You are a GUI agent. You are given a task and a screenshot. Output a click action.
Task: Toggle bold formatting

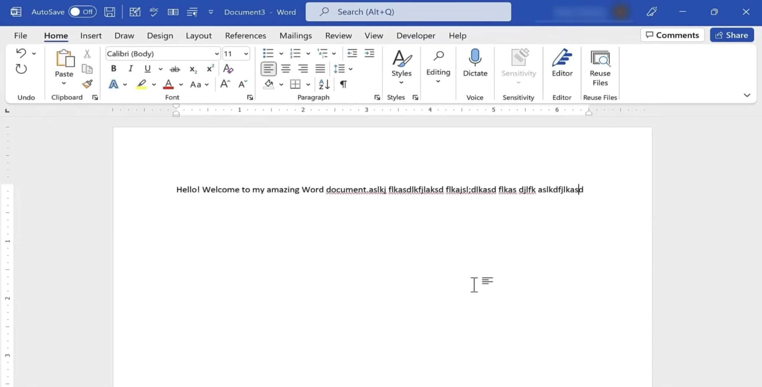113,68
